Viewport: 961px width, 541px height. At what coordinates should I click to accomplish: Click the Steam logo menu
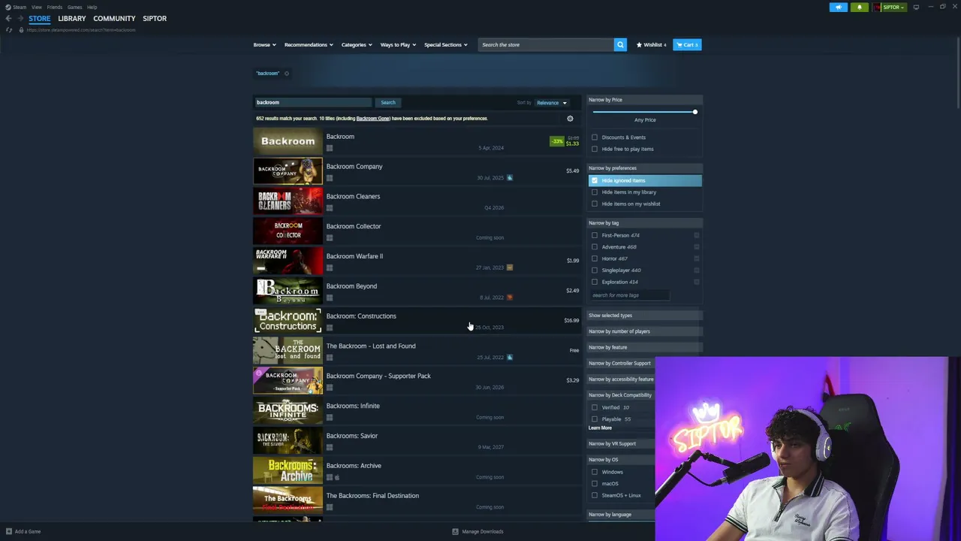(16, 7)
